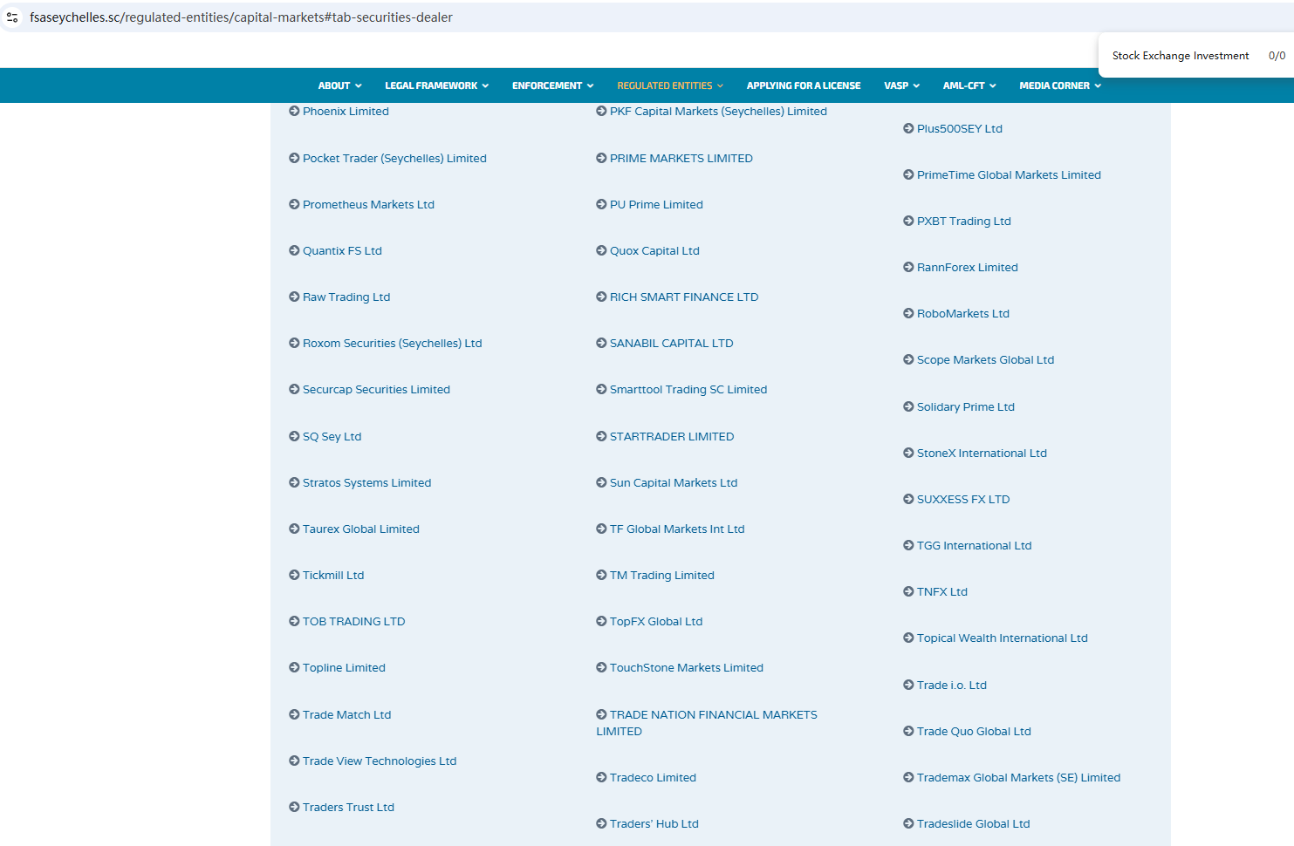
Task: Click arrow icon beside Phoenix Limited
Action: pyautogui.click(x=294, y=111)
